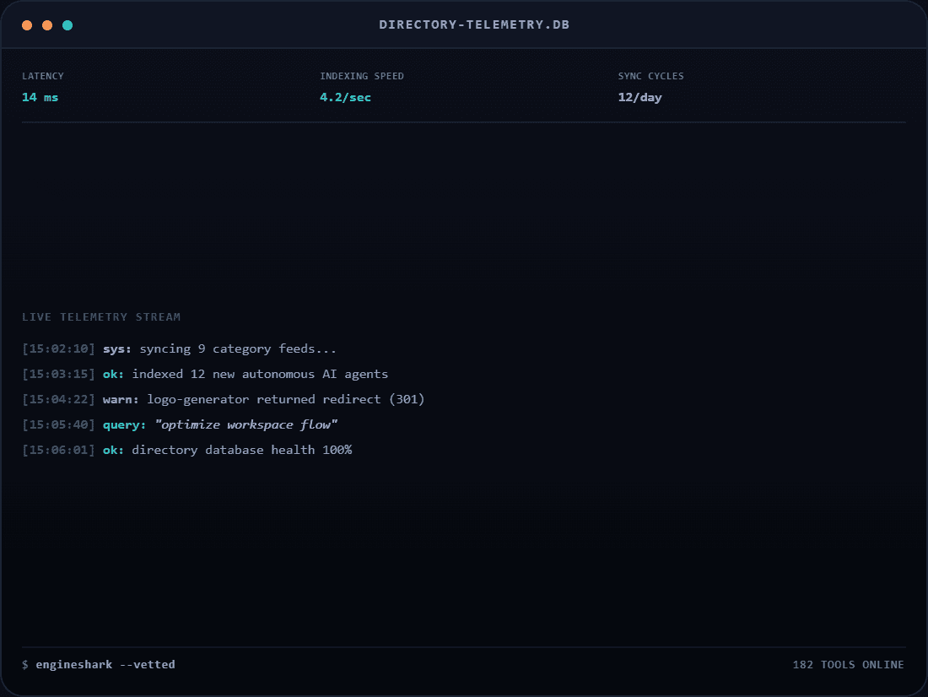This screenshot has height=697, width=928.
Task: Click the 14 ms latency value
Action: click(x=40, y=97)
